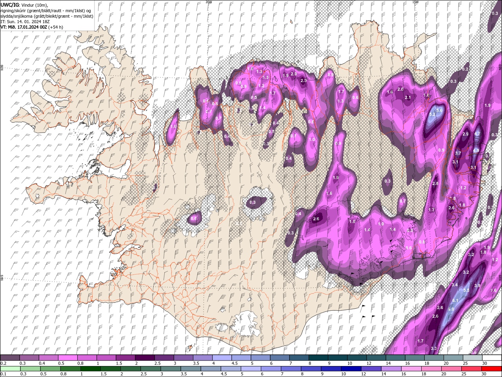
Task: Click the legend label '0.1' in the bottom row
Action: pyautogui.click(x=4, y=374)
